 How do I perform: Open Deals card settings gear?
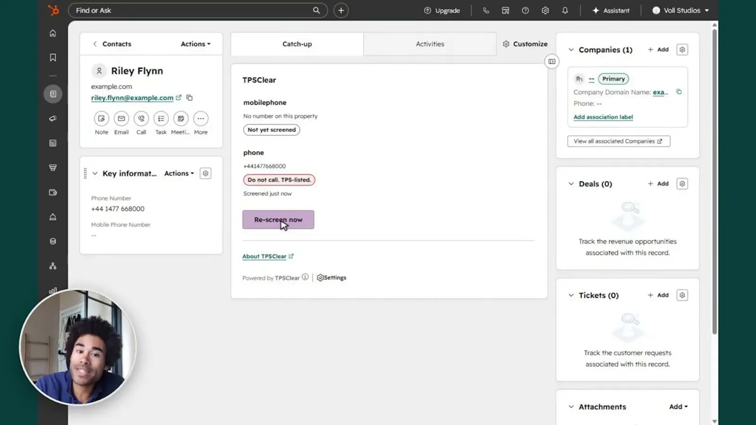tap(682, 184)
